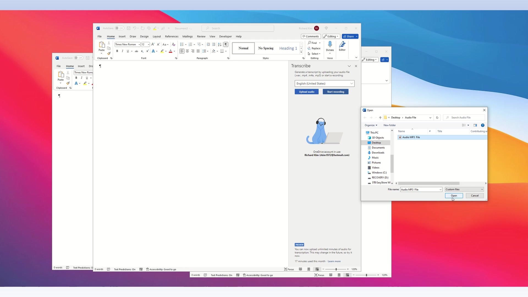Toggle Superscript formatting

point(148,51)
